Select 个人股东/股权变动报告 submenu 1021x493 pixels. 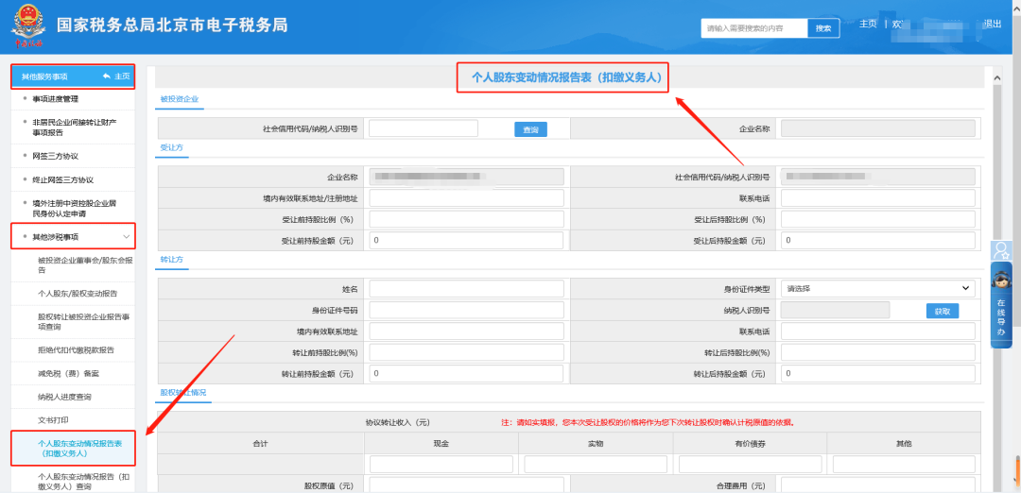point(78,294)
